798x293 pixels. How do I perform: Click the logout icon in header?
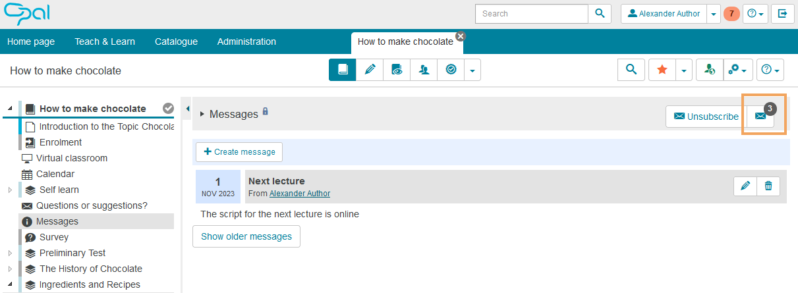coord(782,13)
